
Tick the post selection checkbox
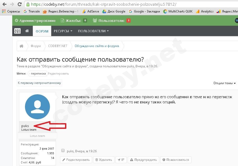63,150
